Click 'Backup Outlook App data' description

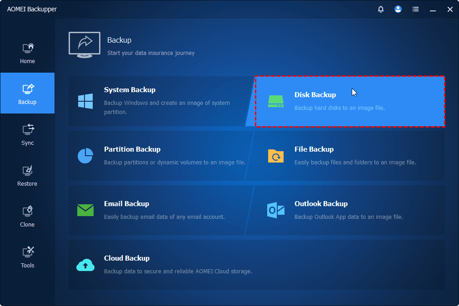349,217
